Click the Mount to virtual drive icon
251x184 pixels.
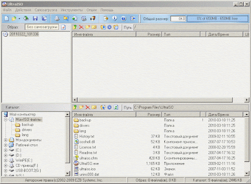(x=84, y=19)
